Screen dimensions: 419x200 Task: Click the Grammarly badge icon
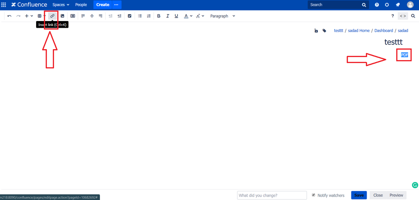(x=415, y=185)
